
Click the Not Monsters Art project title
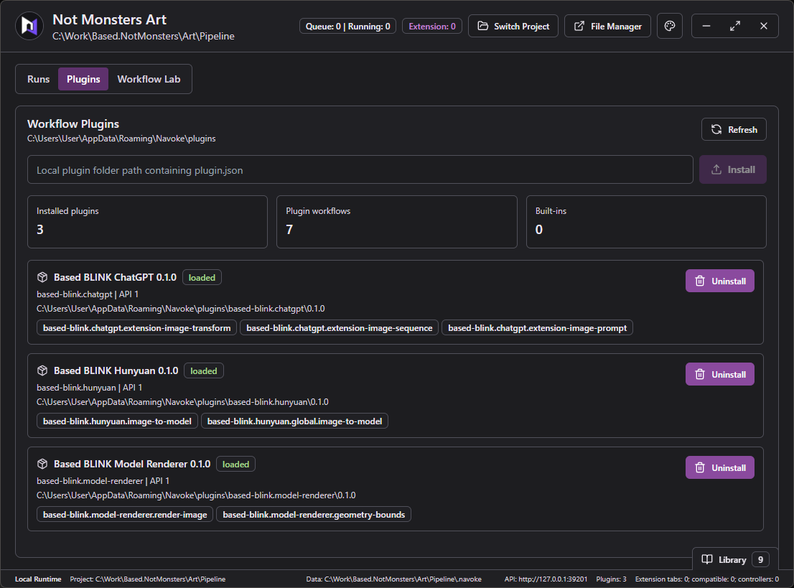click(x=109, y=19)
